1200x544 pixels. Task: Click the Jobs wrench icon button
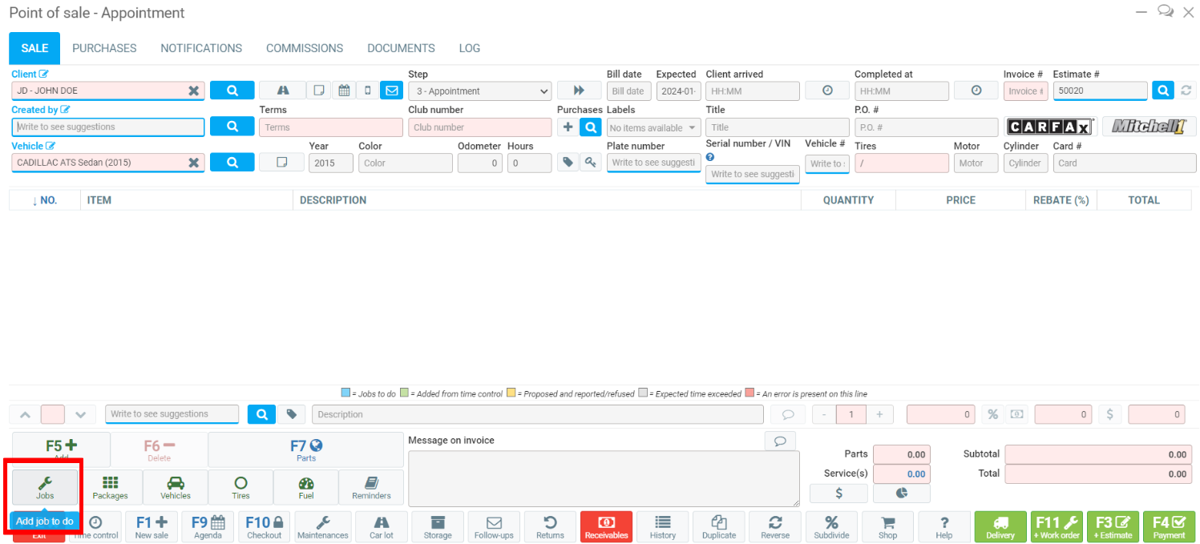tap(45, 487)
